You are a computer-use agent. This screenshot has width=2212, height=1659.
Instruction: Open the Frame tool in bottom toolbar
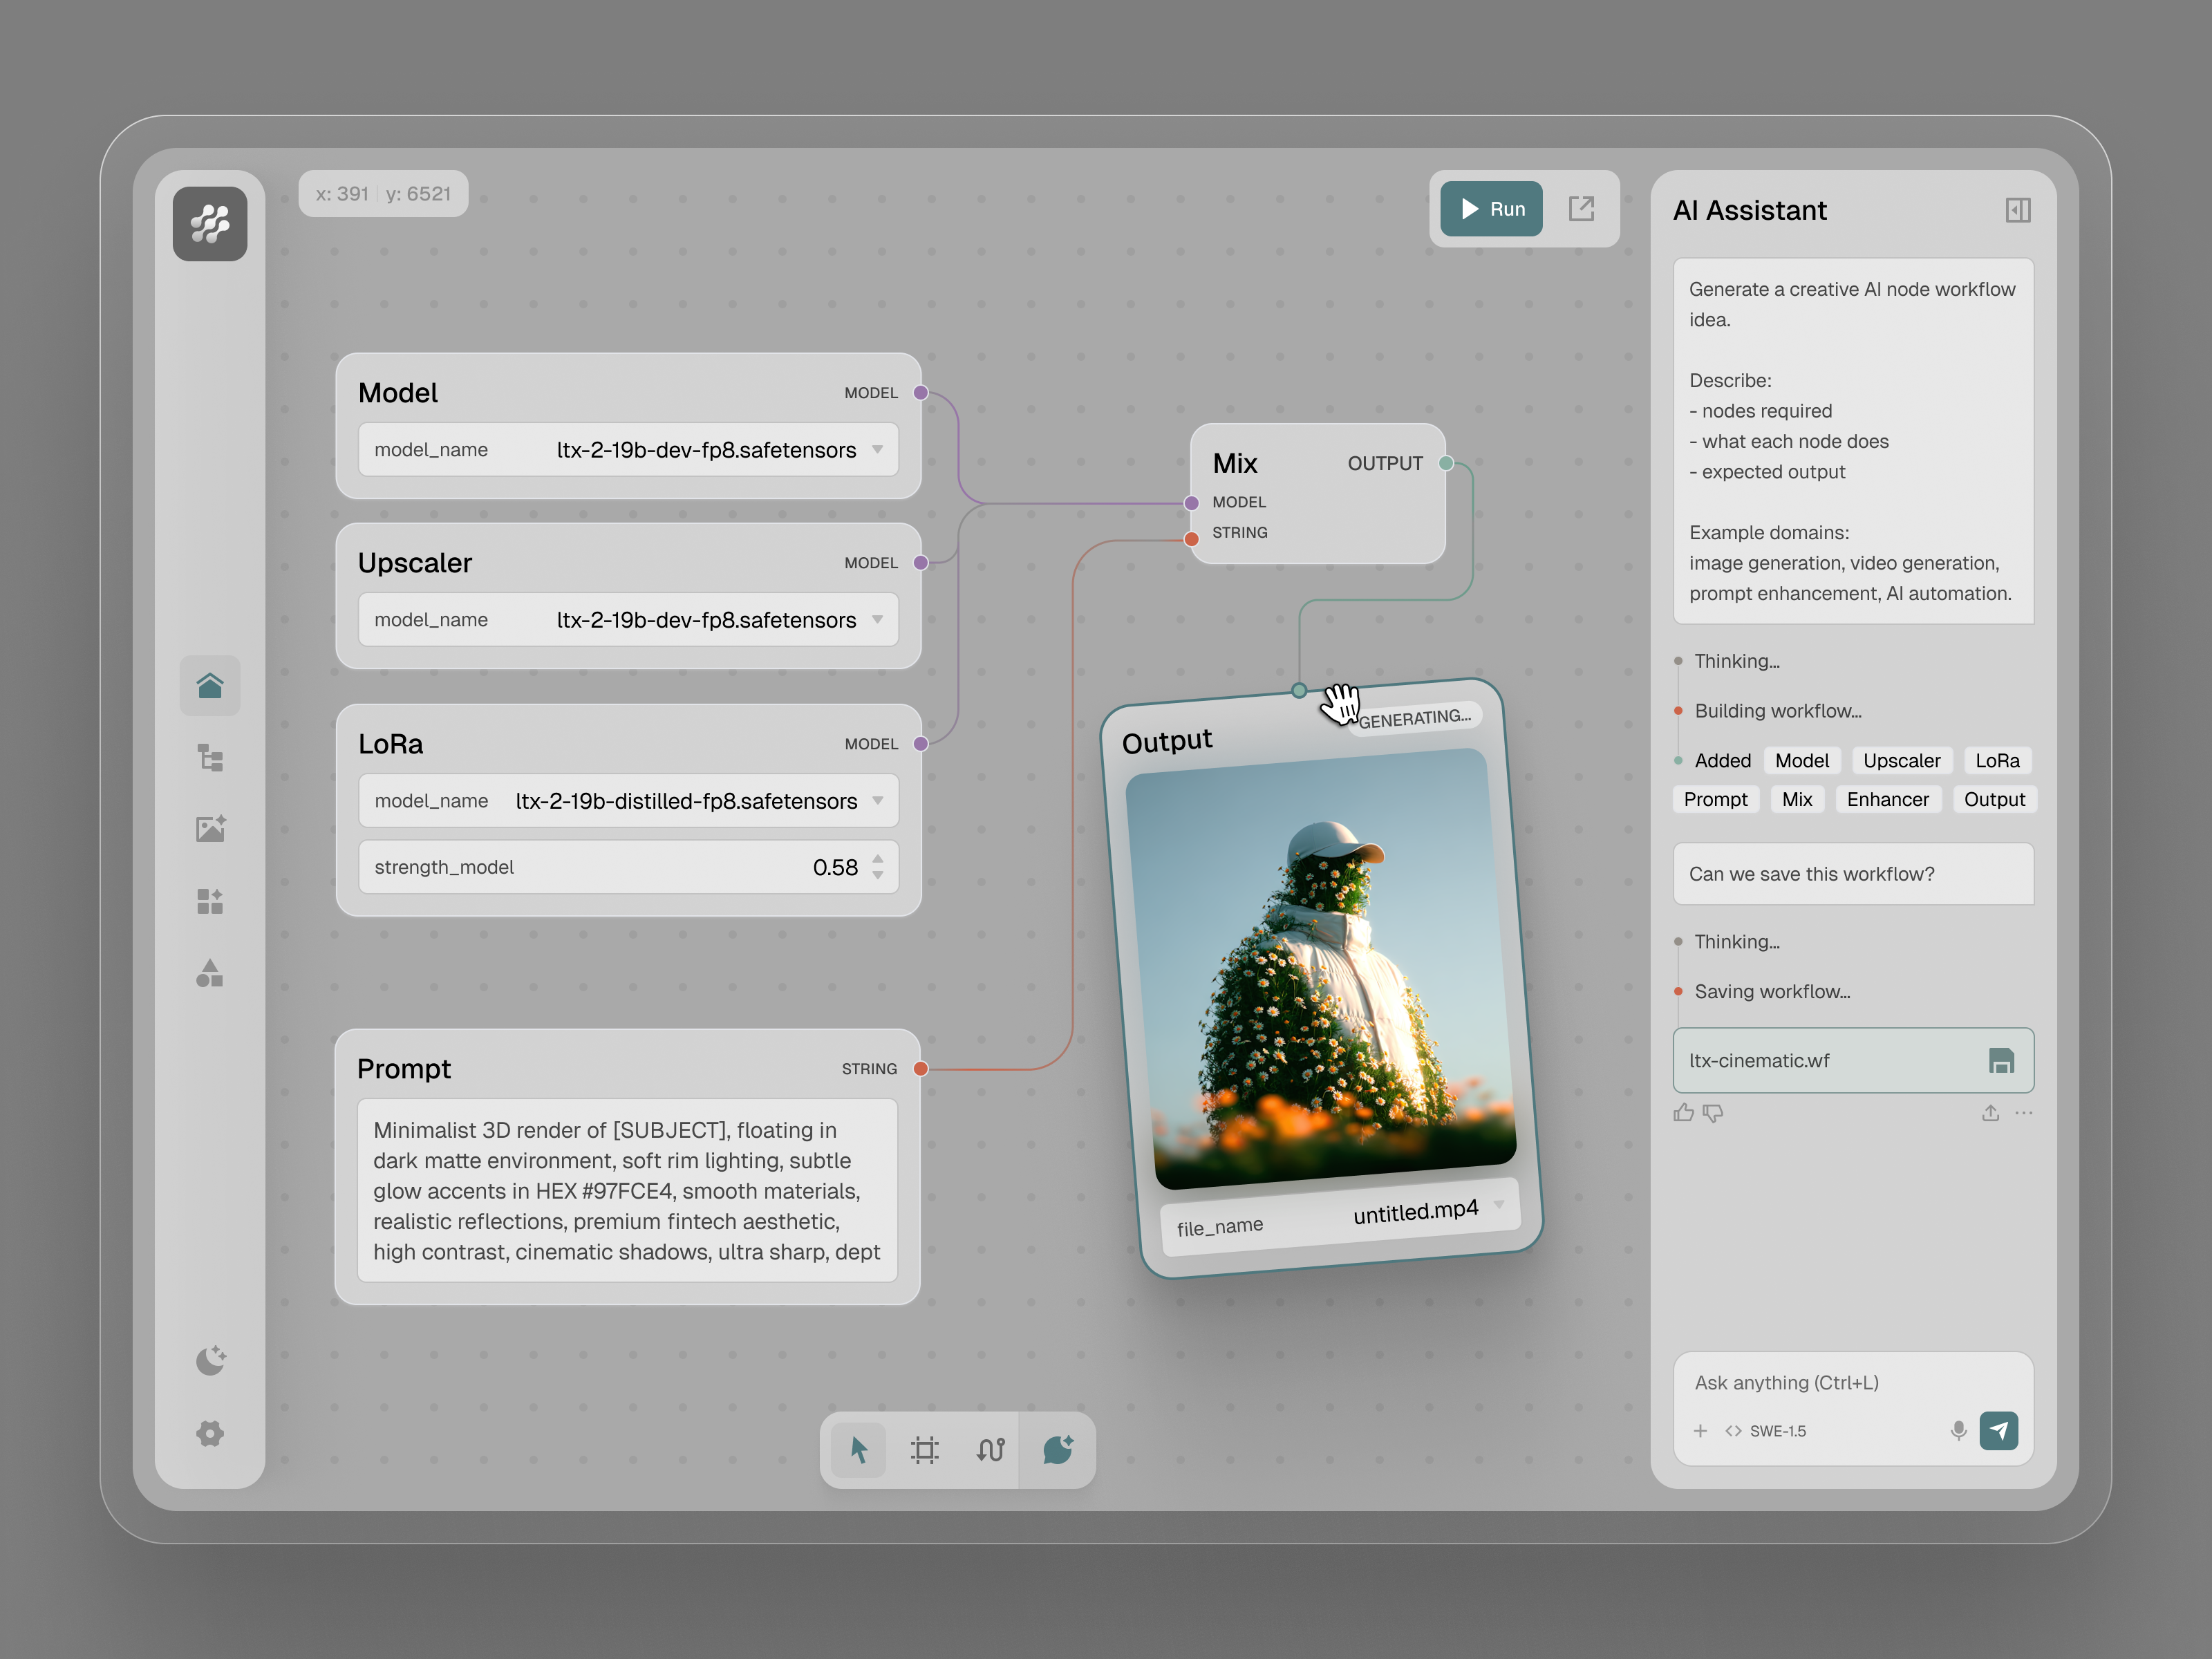924,1450
